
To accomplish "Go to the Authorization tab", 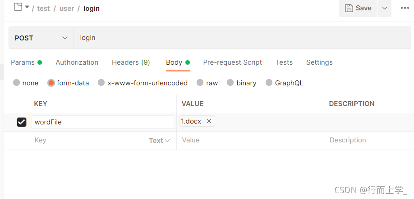I will [77, 62].
